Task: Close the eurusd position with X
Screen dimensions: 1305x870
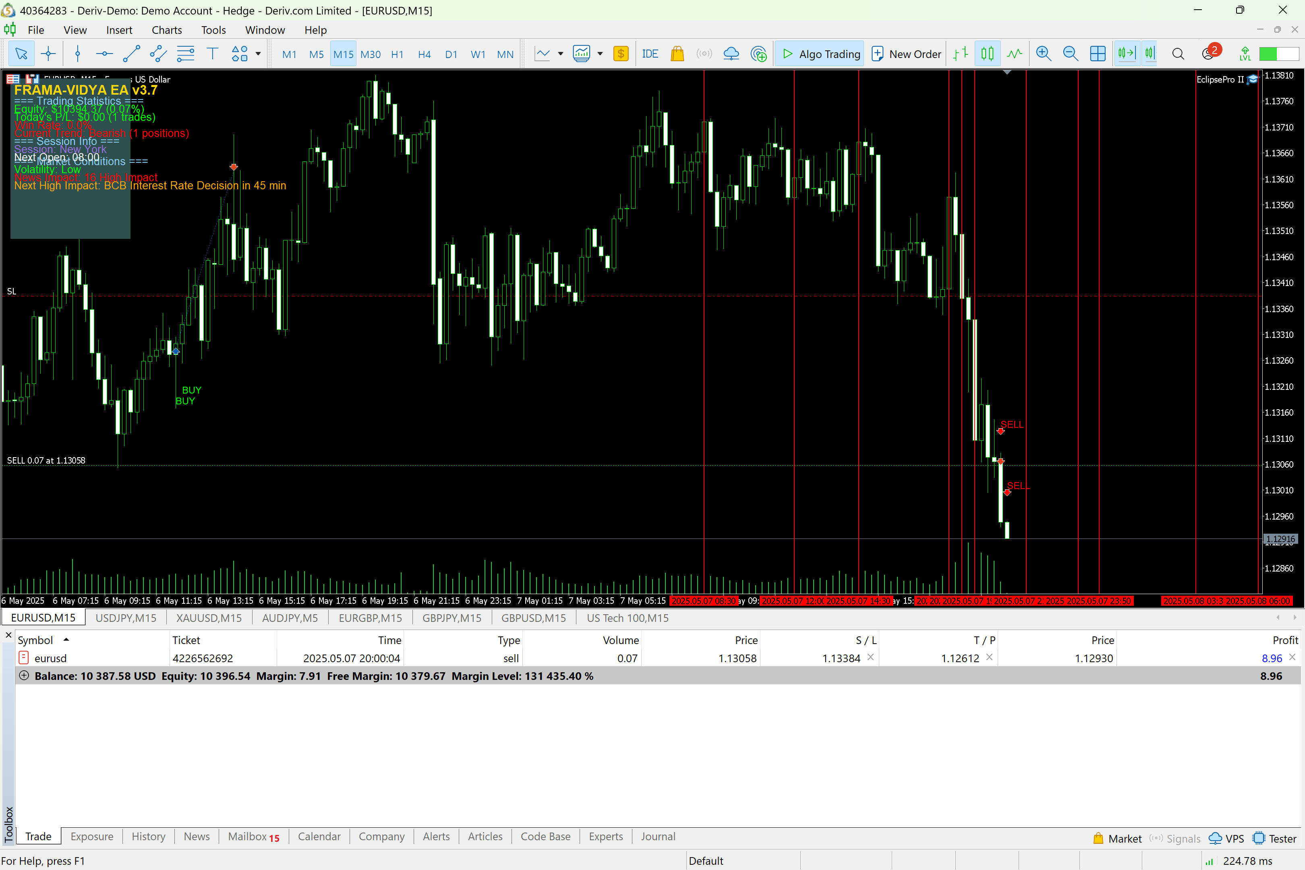Action: 1292,657
